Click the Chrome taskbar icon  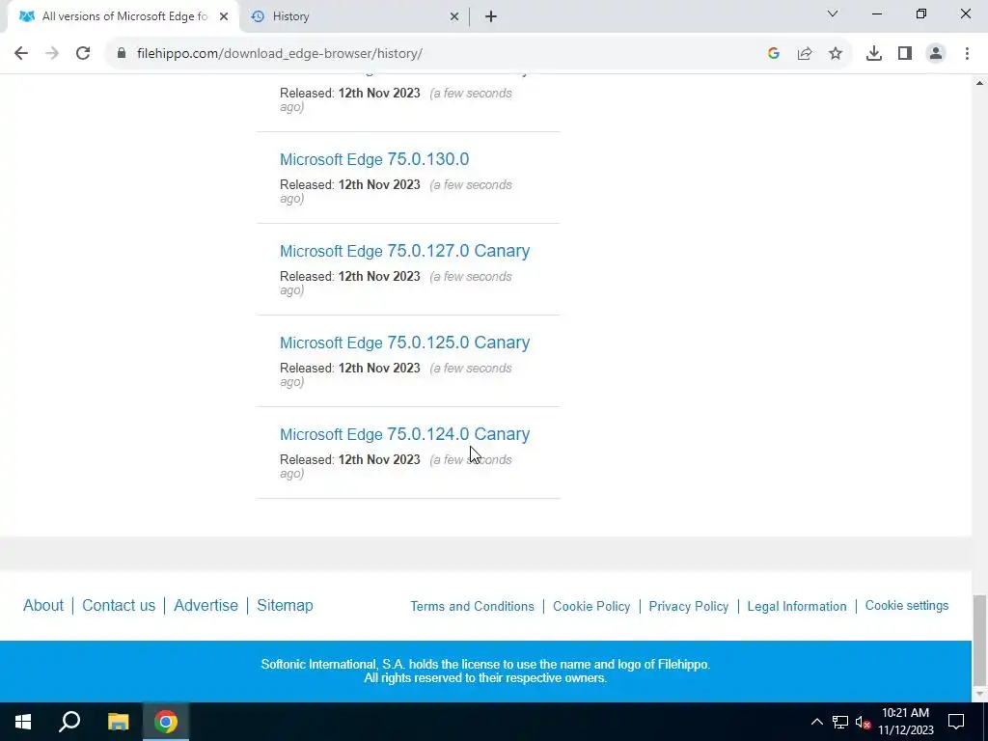pos(166,722)
